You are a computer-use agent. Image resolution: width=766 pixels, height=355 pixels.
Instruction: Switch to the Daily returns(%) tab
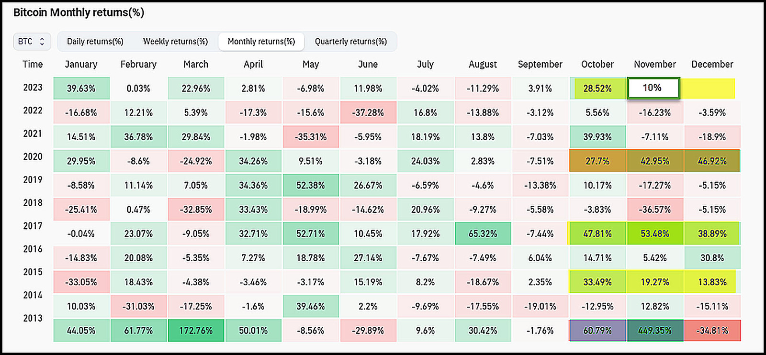point(95,42)
